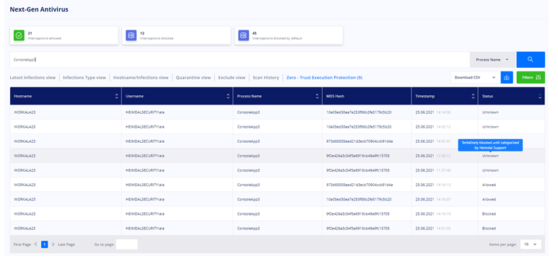Click First Page link
558x264 pixels.
(22, 245)
